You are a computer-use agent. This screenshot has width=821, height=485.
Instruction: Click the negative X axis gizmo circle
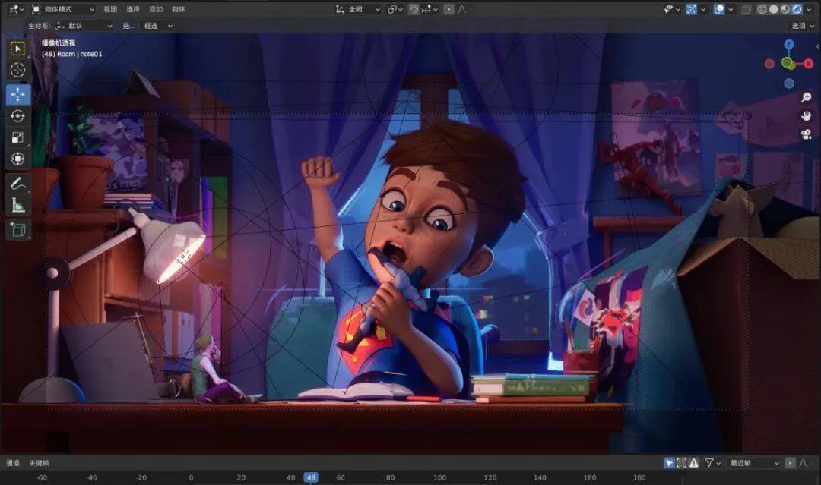coord(769,64)
